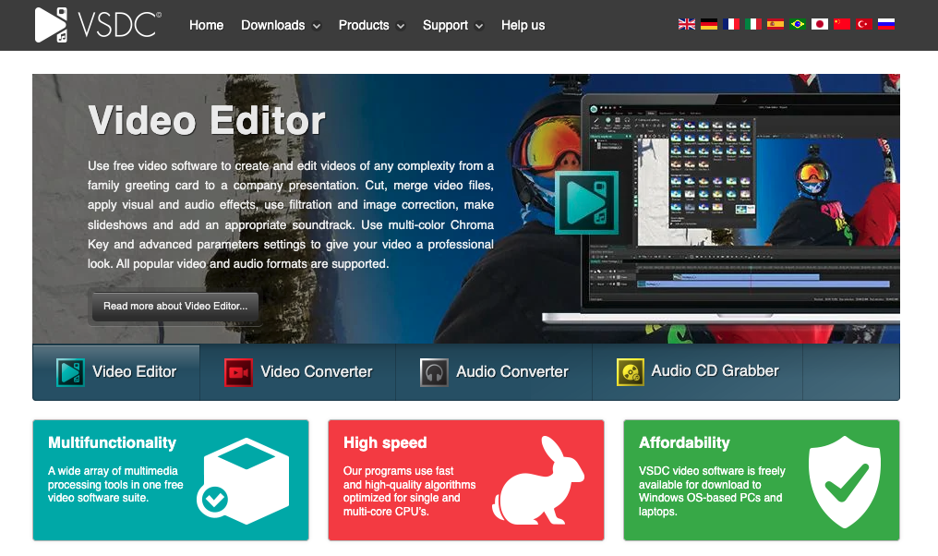Expand the Products dropdown arrow
The height and width of the screenshot is (556, 938).
click(401, 27)
